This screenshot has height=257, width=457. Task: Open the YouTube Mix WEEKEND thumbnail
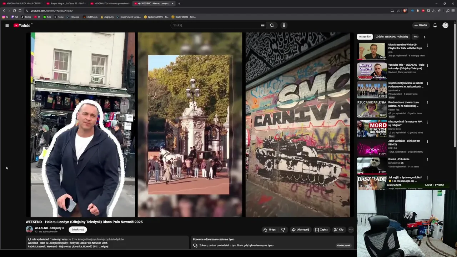click(x=372, y=71)
